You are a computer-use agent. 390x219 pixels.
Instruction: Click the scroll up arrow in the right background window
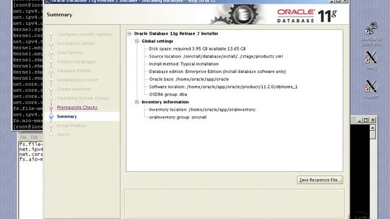372,128
